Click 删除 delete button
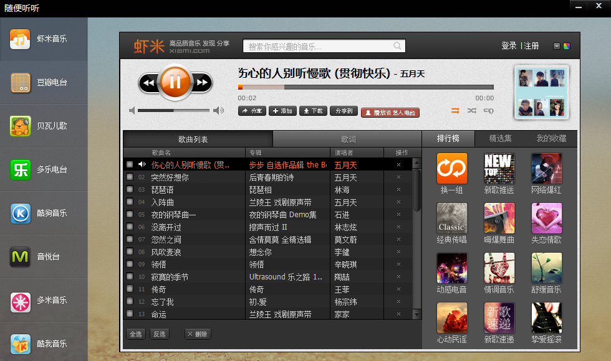This screenshot has height=361, width=611. pyautogui.click(x=198, y=334)
